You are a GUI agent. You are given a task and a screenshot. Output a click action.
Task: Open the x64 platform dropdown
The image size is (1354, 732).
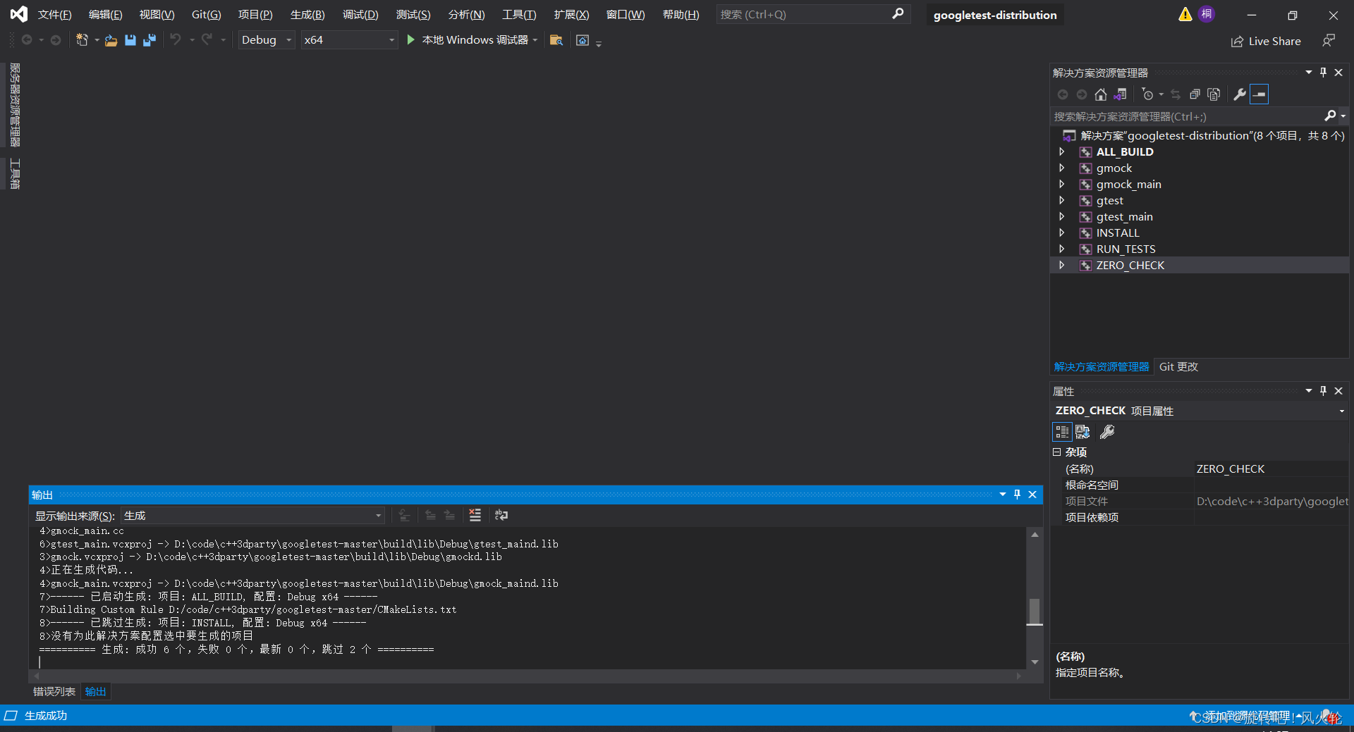(349, 40)
